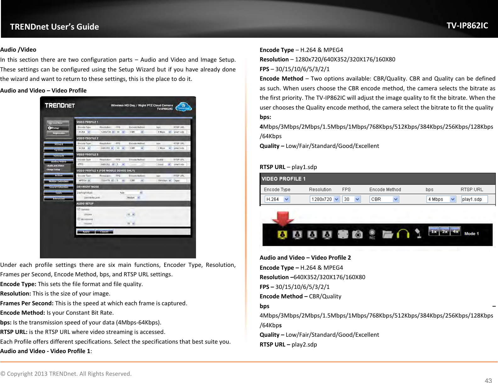The width and height of the screenshot is (498, 383).
Task: Toggle the Speaker checkbox in Audio Setup
Action: tap(79, 209)
